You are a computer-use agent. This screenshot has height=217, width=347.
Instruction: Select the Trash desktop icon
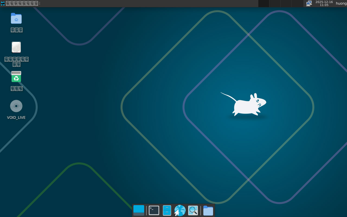[16, 77]
